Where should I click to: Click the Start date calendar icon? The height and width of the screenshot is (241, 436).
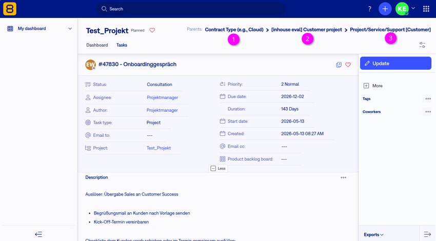[x=223, y=122]
